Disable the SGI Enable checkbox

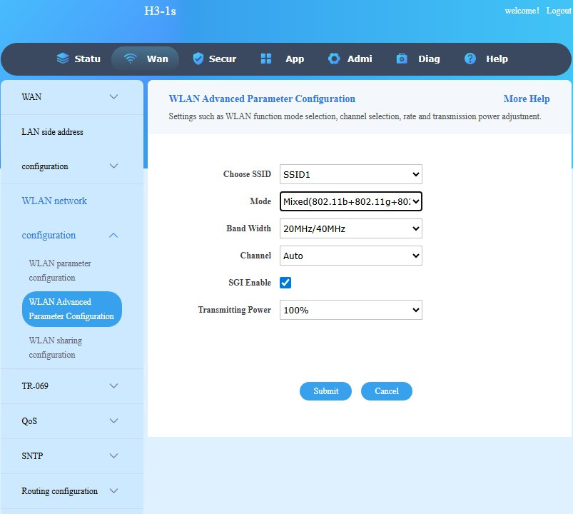tap(285, 283)
